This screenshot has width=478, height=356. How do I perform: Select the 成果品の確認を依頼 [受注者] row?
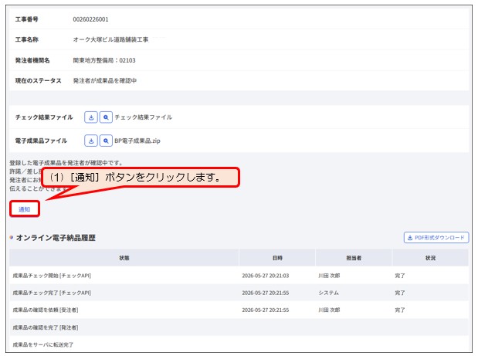[239, 310]
